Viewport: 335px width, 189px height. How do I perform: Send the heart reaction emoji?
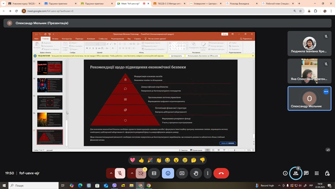pos(133,160)
